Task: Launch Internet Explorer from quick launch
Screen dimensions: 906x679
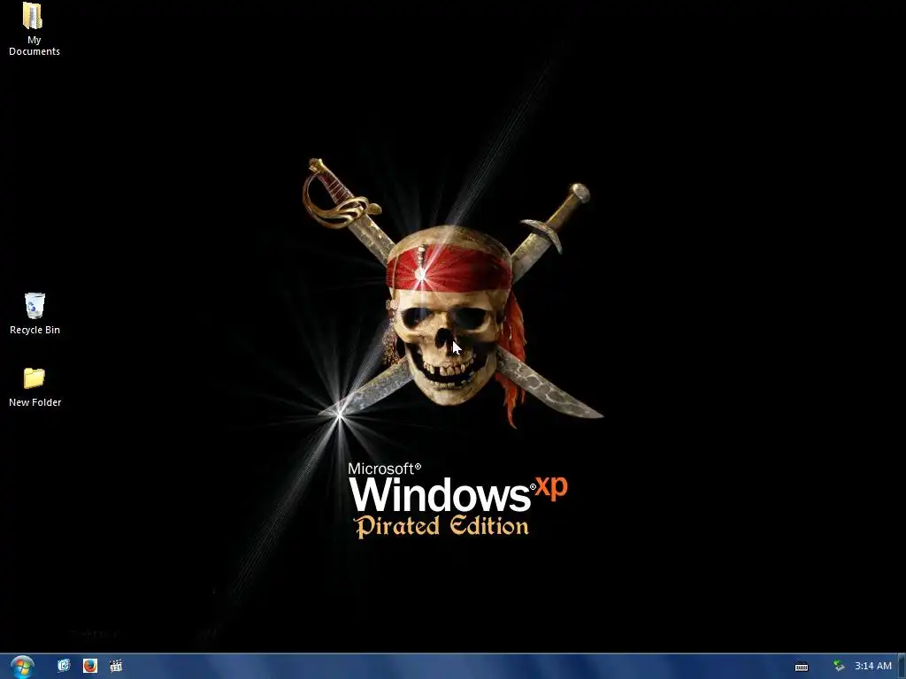Action: pyautogui.click(x=64, y=666)
